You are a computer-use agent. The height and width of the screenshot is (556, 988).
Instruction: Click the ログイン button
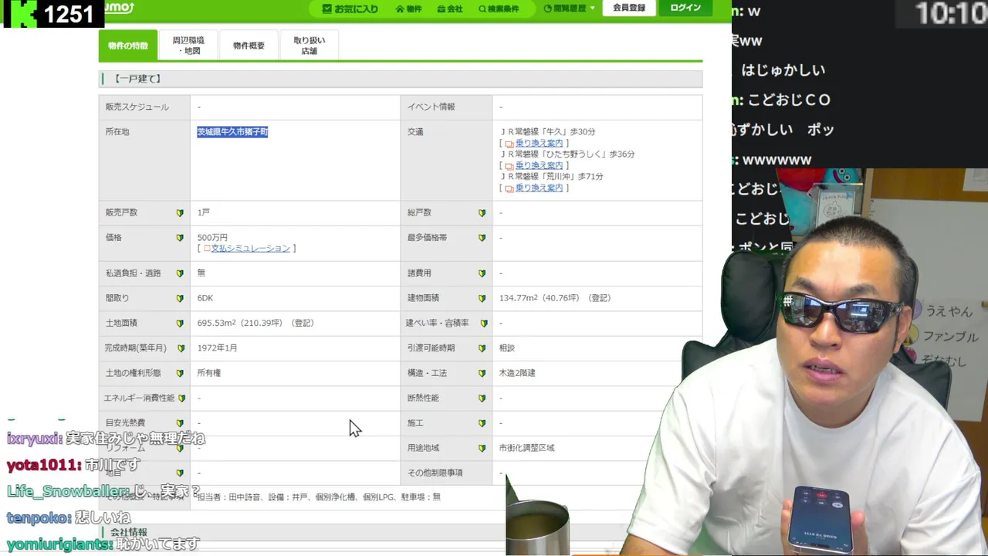(685, 8)
